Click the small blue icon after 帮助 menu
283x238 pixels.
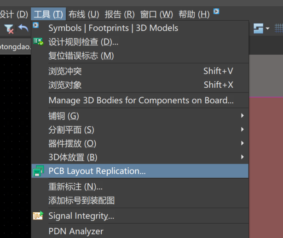click(216, 11)
